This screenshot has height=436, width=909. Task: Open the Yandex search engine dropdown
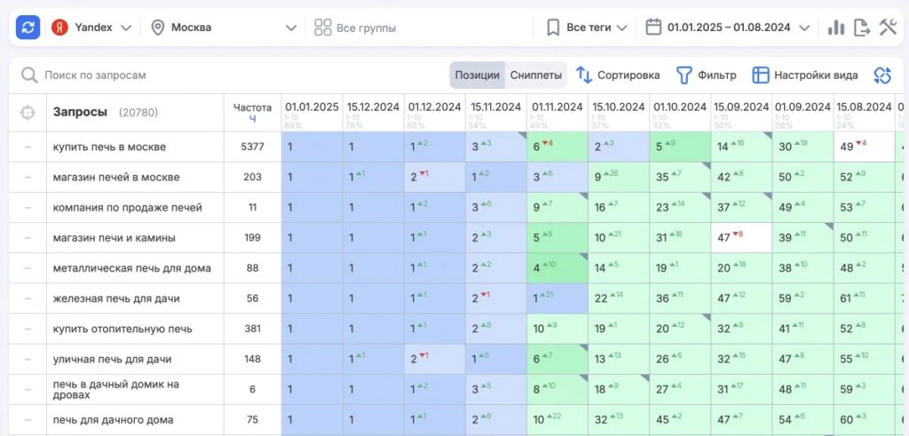click(91, 28)
